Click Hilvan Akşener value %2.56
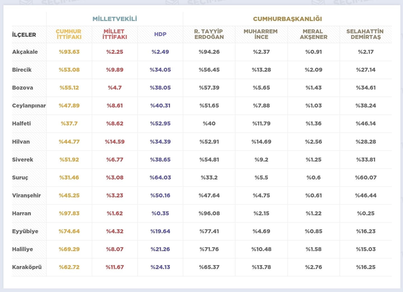This screenshot has width=403, height=292. (314, 142)
